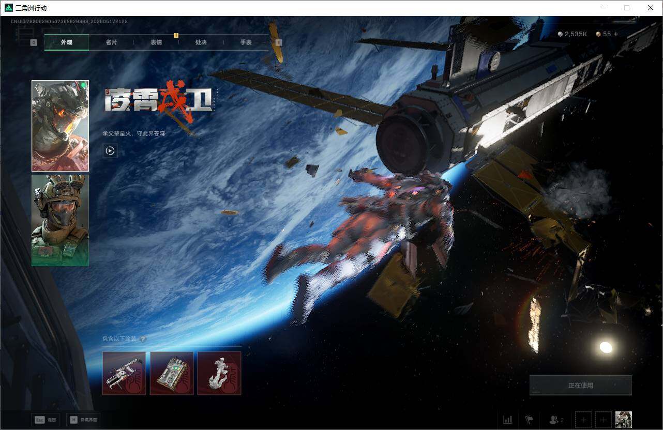The width and height of the screenshot is (663, 430).
Task: Select the 表情 tab
Action: tap(156, 42)
